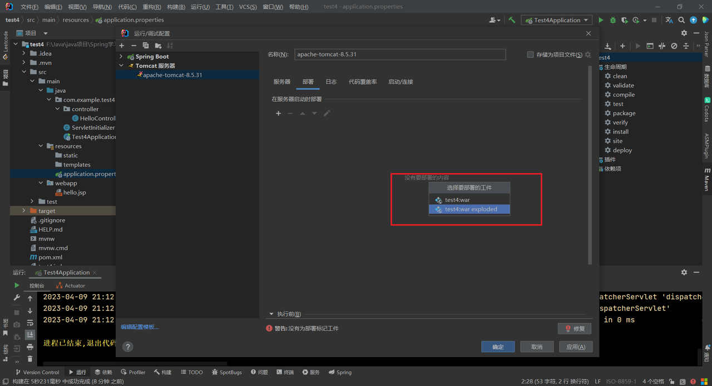Rerun Test4Application in the Run panel
Viewport: 712px width, 386px height.
pos(17,285)
